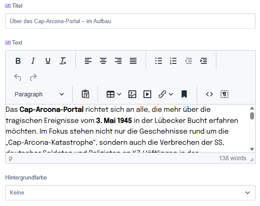The width and height of the screenshot is (260, 206).
Task: Increase the paragraph indent
Action: 203,61
